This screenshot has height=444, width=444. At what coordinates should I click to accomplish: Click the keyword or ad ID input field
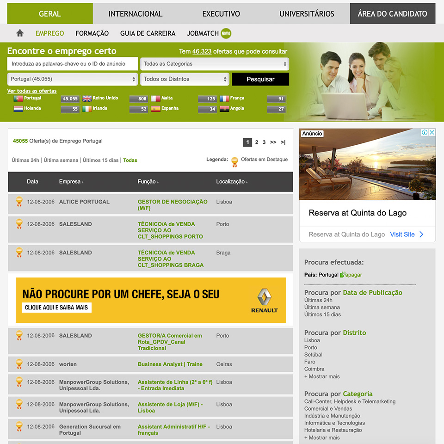click(x=73, y=64)
